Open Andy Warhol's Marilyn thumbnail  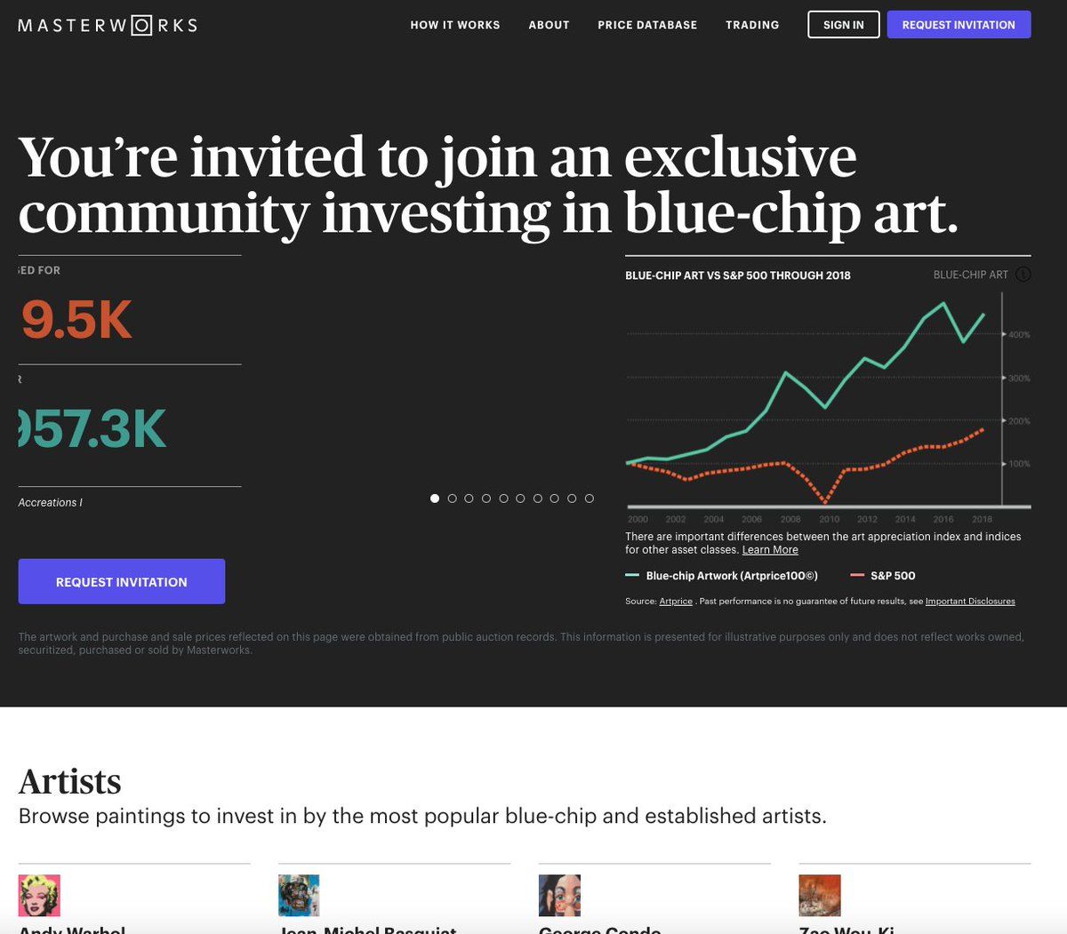click(39, 895)
